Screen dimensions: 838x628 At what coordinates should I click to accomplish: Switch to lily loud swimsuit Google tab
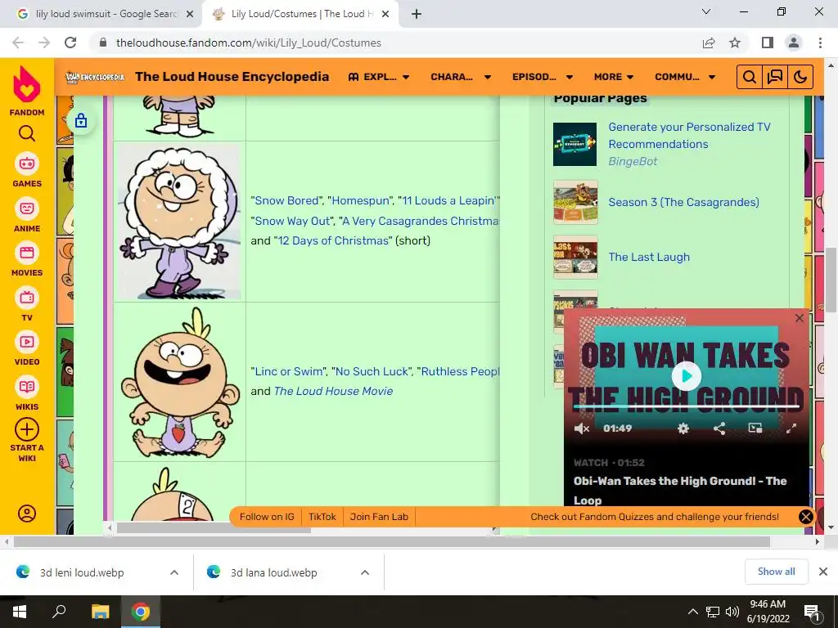click(106, 14)
